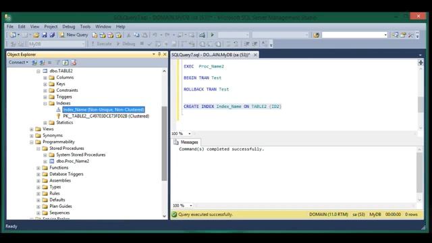Image resolution: width=432 pixels, height=243 pixels.
Task: Expand the Keys folder node
Action: tap(45, 84)
